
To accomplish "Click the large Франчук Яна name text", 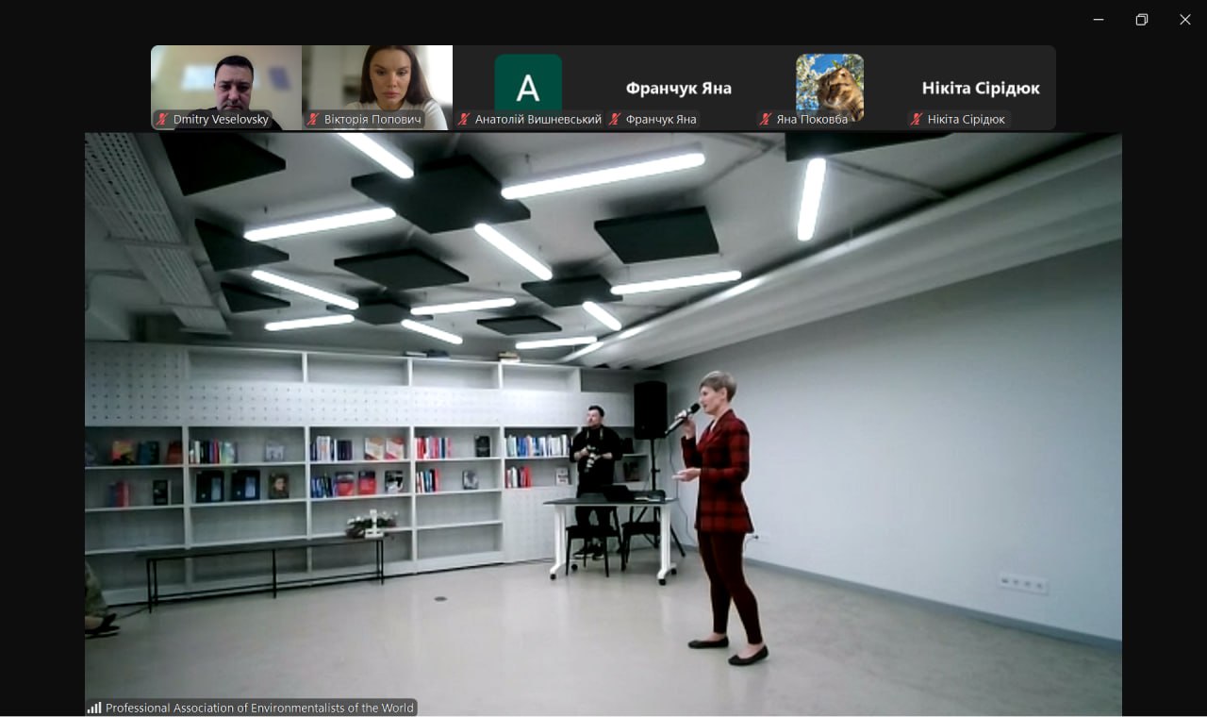I will [679, 88].
